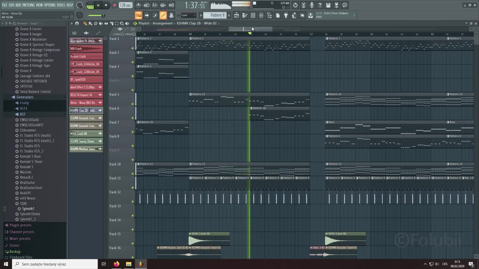Click the 128.000 tempo field
479x269 pixels.
(125, 5)
